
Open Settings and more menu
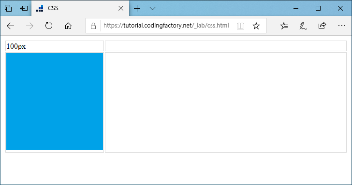point(342,26)
